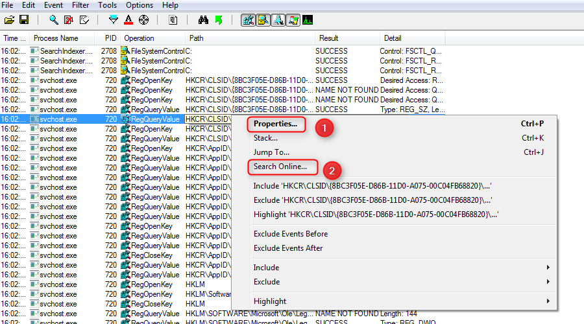Screen dimensions: 584x324
Task: Select the selected svchost.exe RegQueryValue row
Action: point(116,119)
